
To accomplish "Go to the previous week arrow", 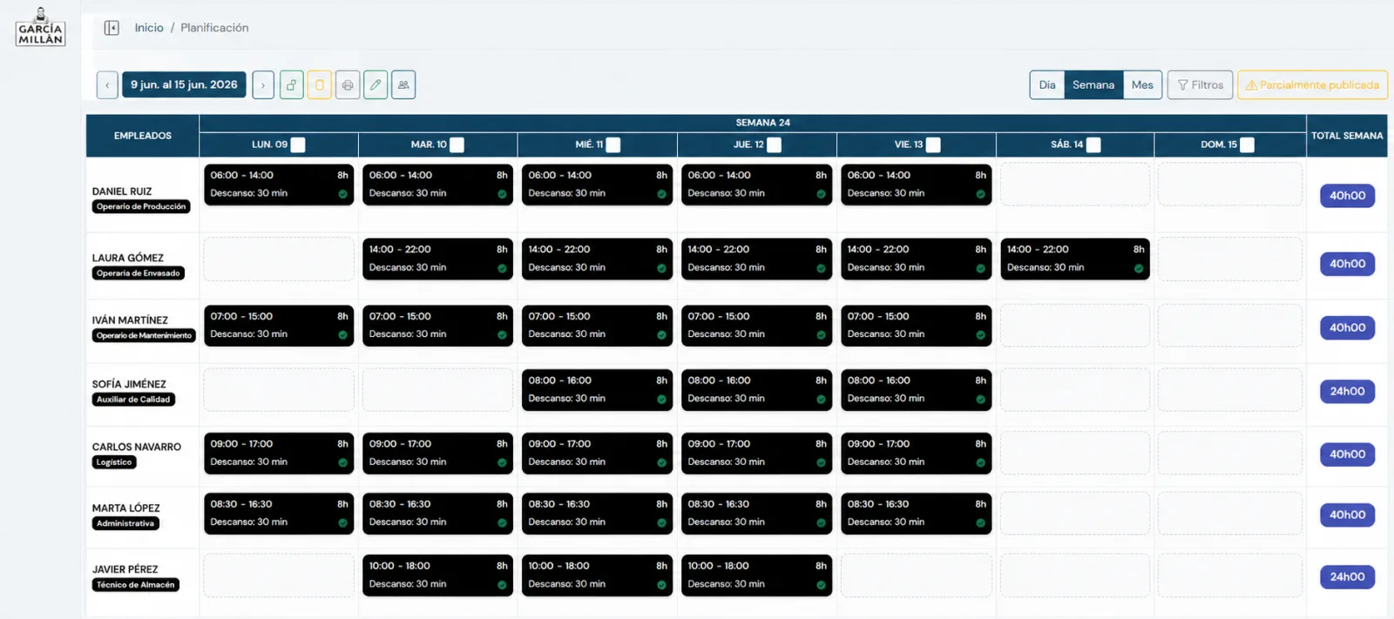I will pos(107,84).
